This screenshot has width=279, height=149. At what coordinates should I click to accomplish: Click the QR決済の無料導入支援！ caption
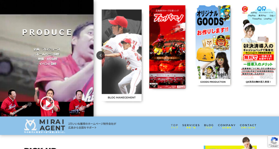[x=258, y=82]
